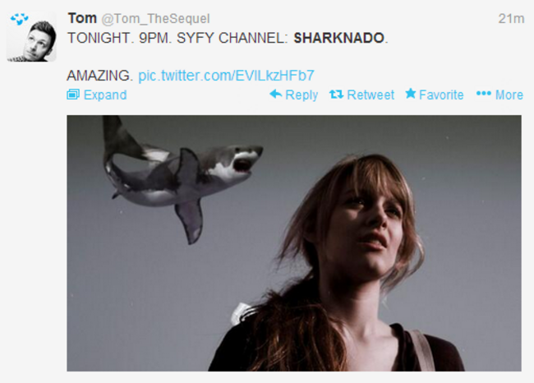
Task: Expand the tweet via Expand label
Action: pyautogui.click(x=105, y=95)
